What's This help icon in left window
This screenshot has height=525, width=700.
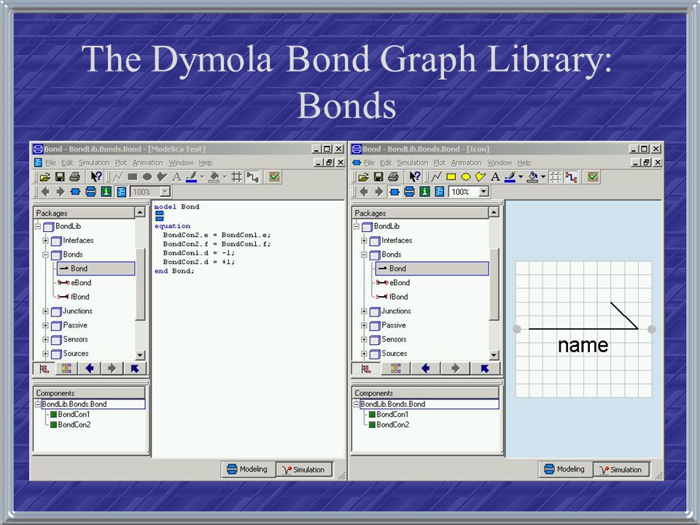[x=96, y=176]
